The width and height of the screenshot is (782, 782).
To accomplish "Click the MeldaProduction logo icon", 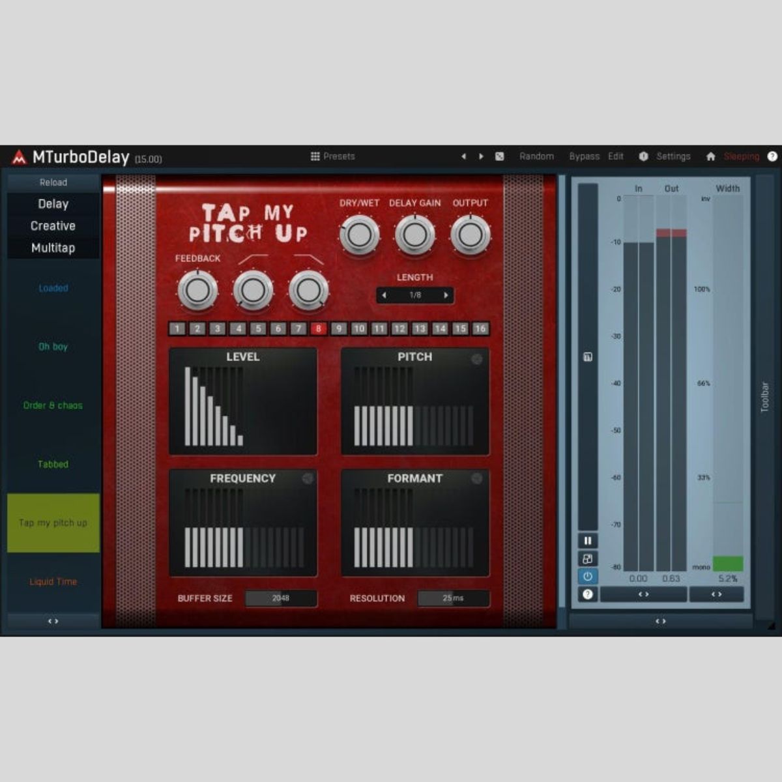I will tap(19, 157).
